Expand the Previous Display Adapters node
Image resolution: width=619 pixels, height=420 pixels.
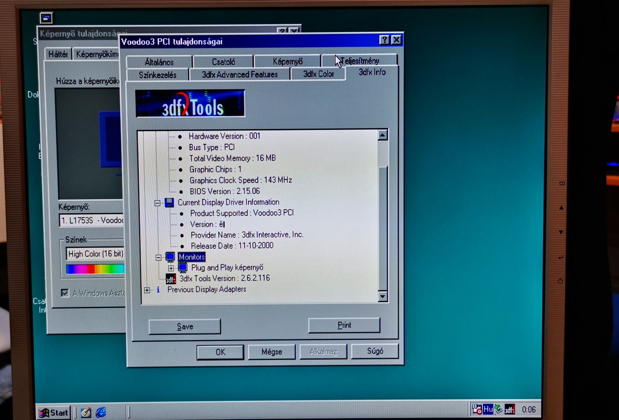click(147, 290)
